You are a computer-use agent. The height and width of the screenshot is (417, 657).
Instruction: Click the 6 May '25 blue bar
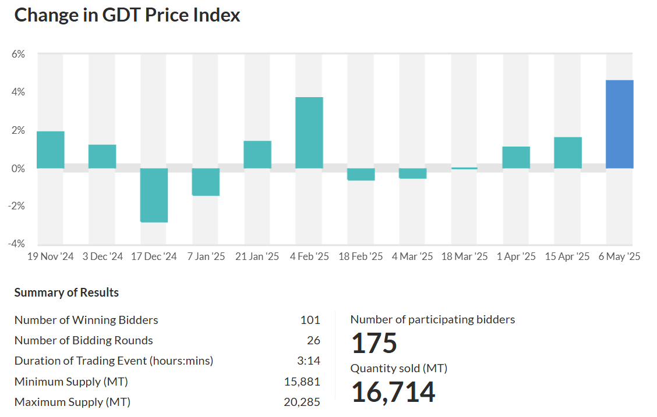pos(619,124)
